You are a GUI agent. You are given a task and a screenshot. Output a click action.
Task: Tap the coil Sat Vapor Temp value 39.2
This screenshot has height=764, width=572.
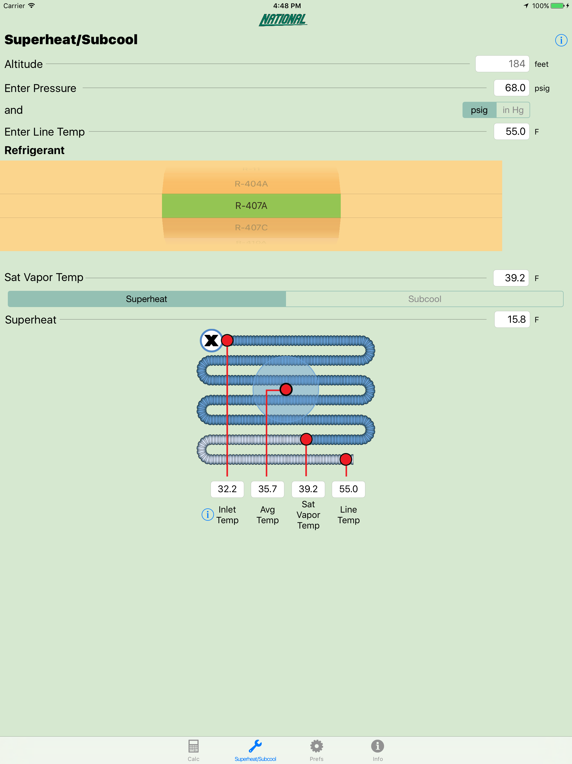pyautogui.click(x=308, y=489)
